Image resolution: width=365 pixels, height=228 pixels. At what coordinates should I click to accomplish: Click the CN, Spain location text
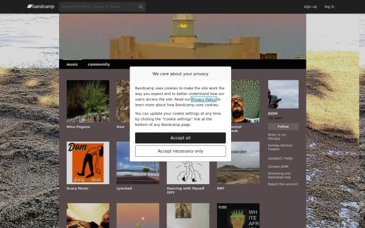tap(276, 118)
